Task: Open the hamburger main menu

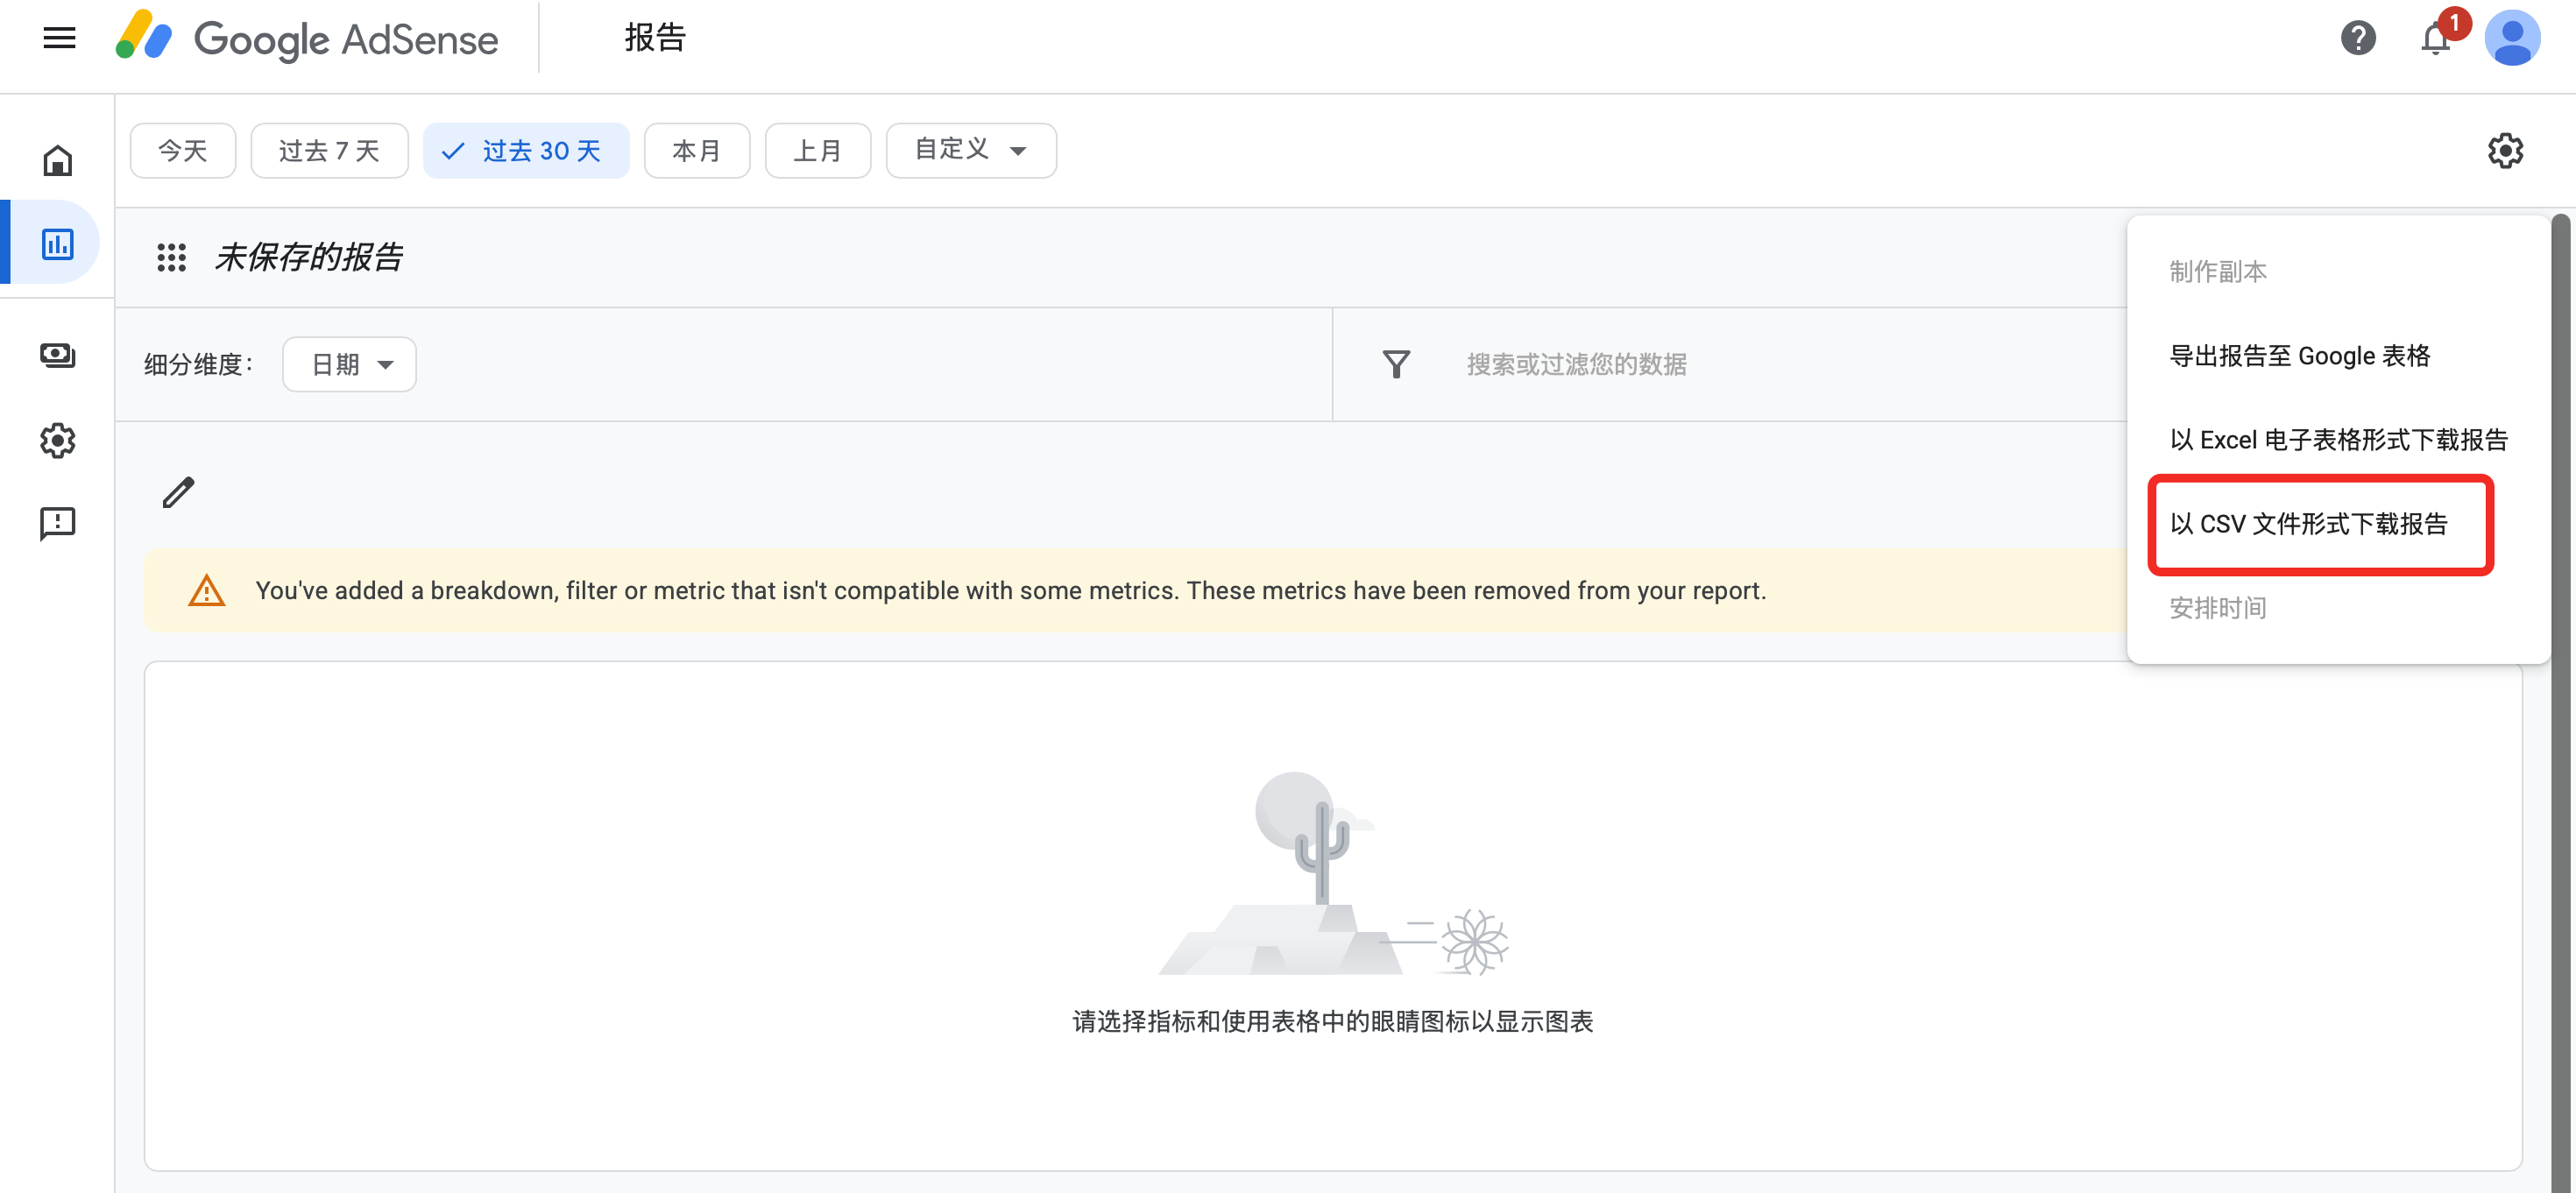Action: [59, 38]
